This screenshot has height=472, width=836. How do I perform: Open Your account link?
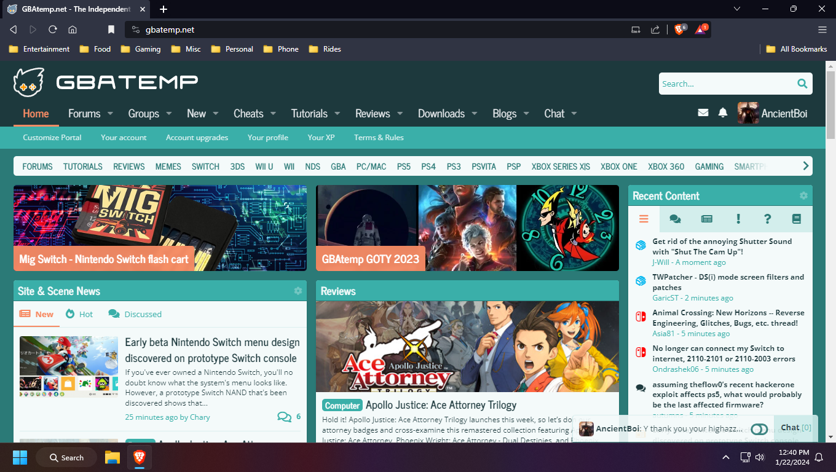[x=124, y=138]
